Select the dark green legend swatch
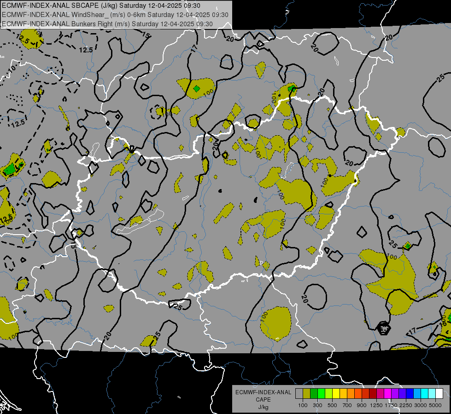Image resolution: width=451 pixels, height=414 pixels. (x=314, y=394)
